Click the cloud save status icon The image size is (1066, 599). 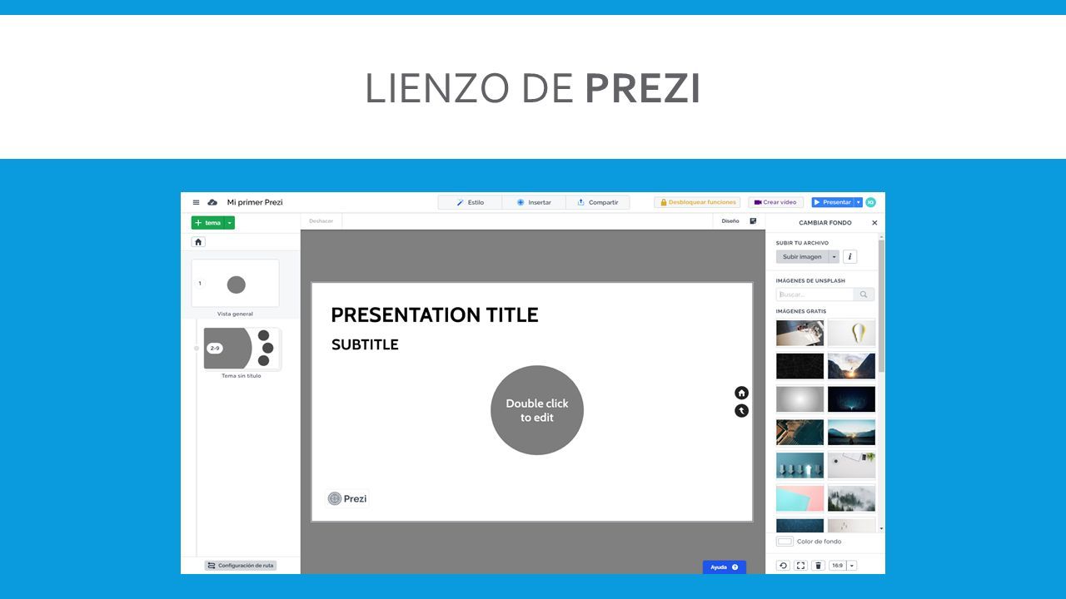(212, 202)
